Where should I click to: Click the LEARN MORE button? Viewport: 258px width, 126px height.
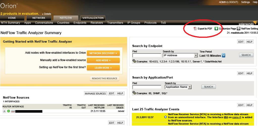[x=103, y=68]
